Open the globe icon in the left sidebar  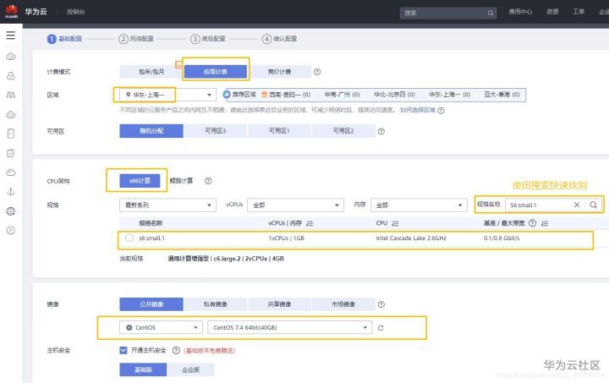coord(11,211)
